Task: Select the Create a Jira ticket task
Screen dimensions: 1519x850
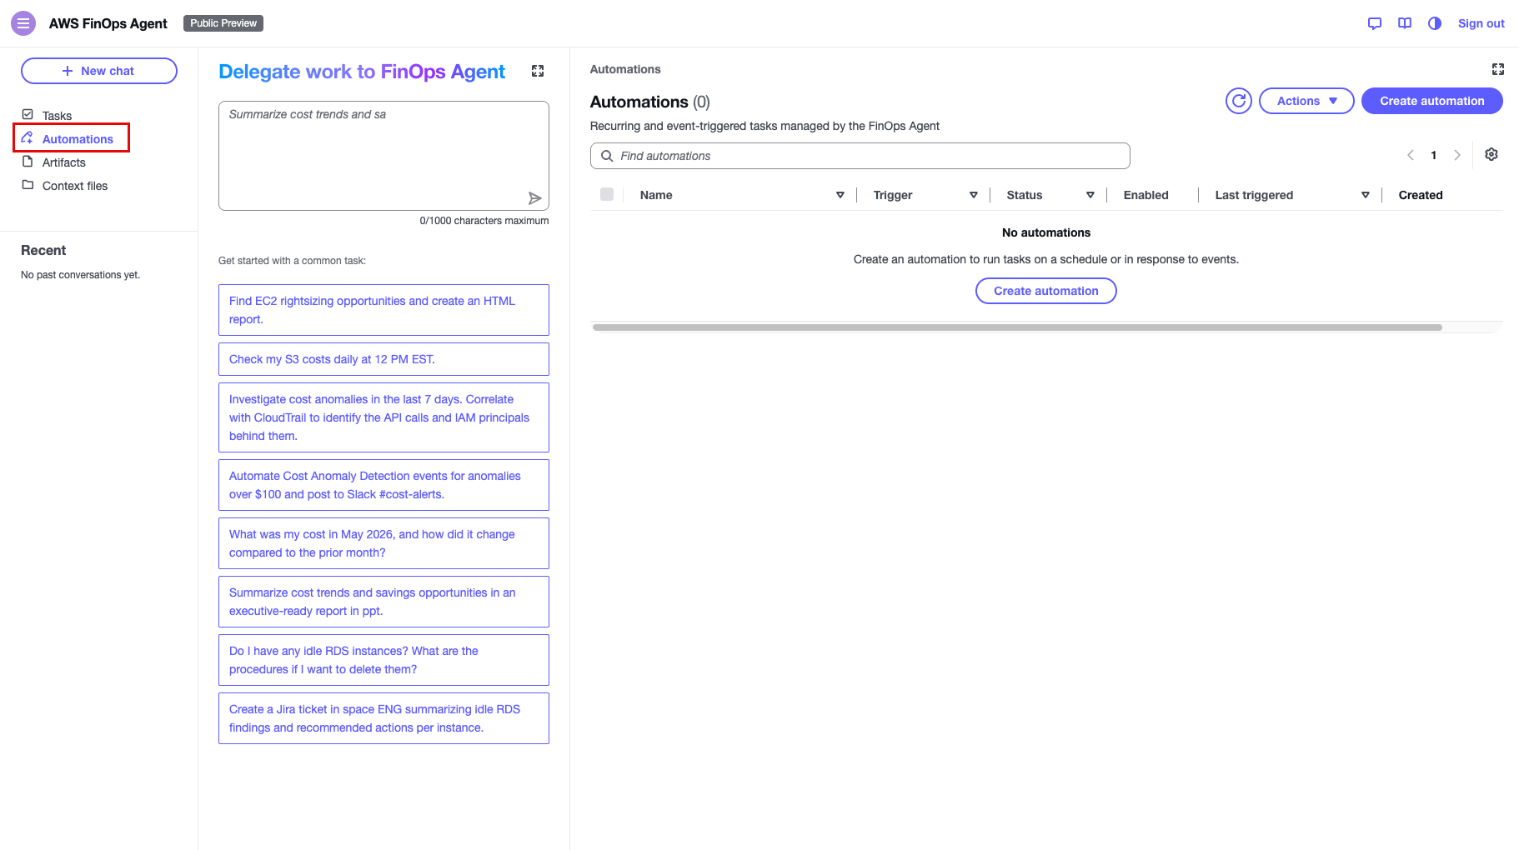Action: [384, 718]
